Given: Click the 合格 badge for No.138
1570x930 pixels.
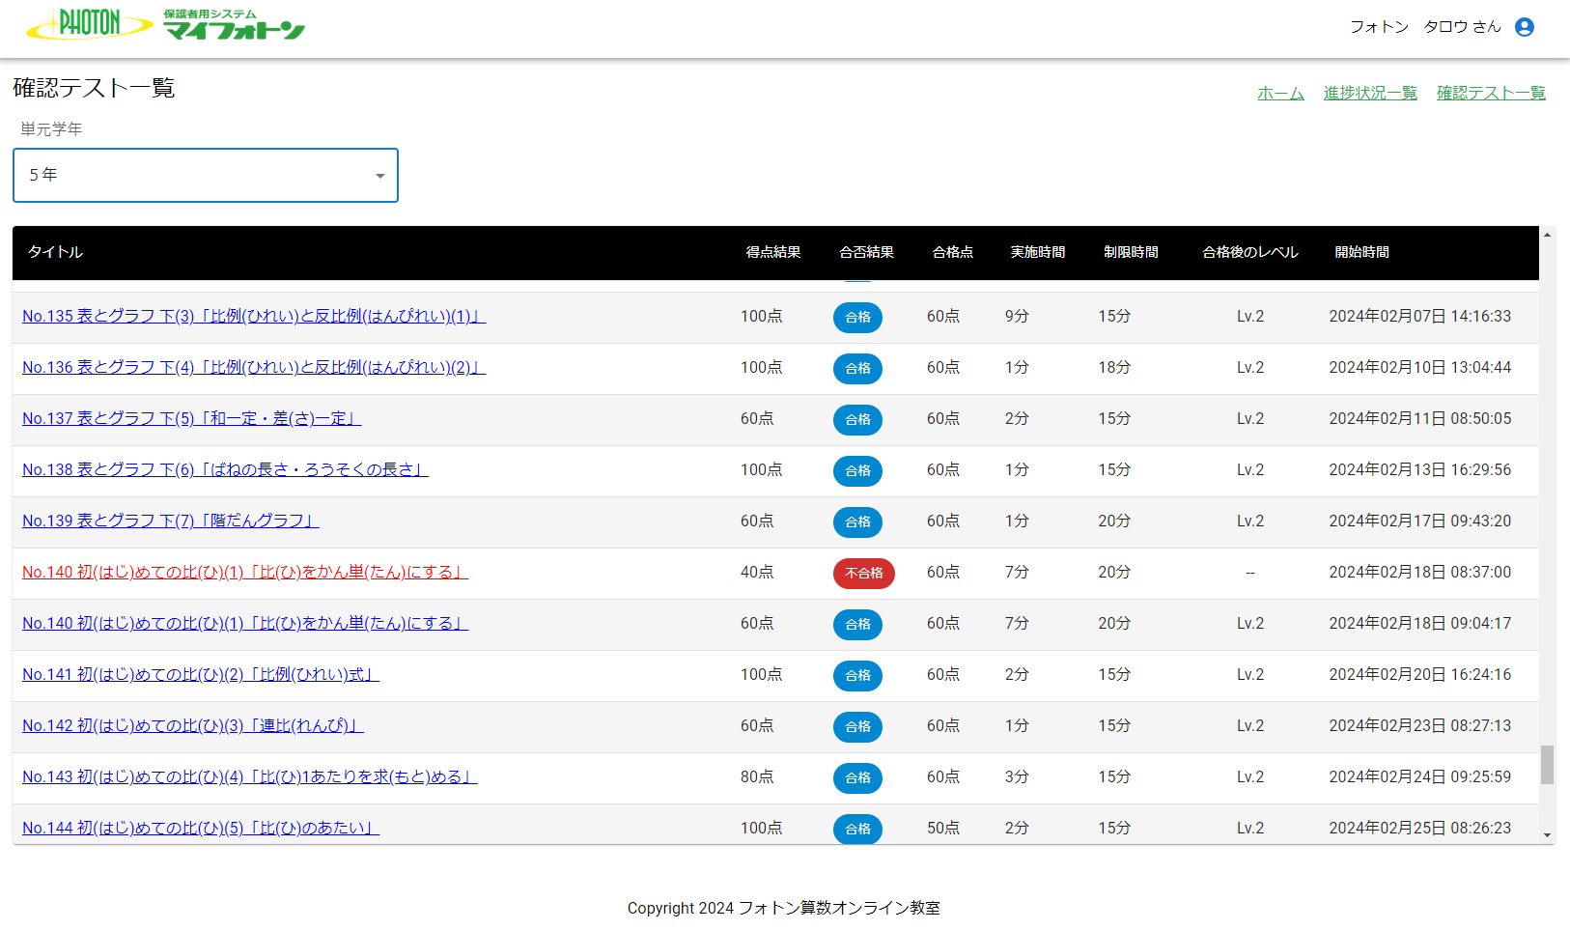Looking at the screenshot, I should pyautogui.click(x=857, y=471).
